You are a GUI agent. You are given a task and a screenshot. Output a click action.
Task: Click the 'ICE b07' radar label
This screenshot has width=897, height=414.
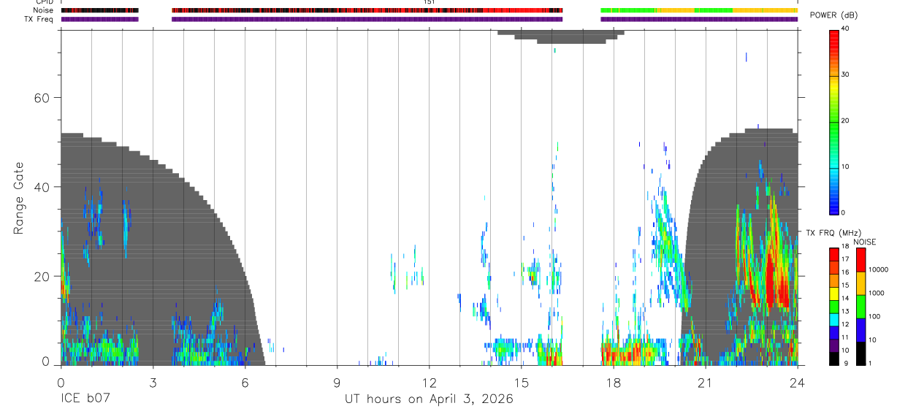click(85, 399)
